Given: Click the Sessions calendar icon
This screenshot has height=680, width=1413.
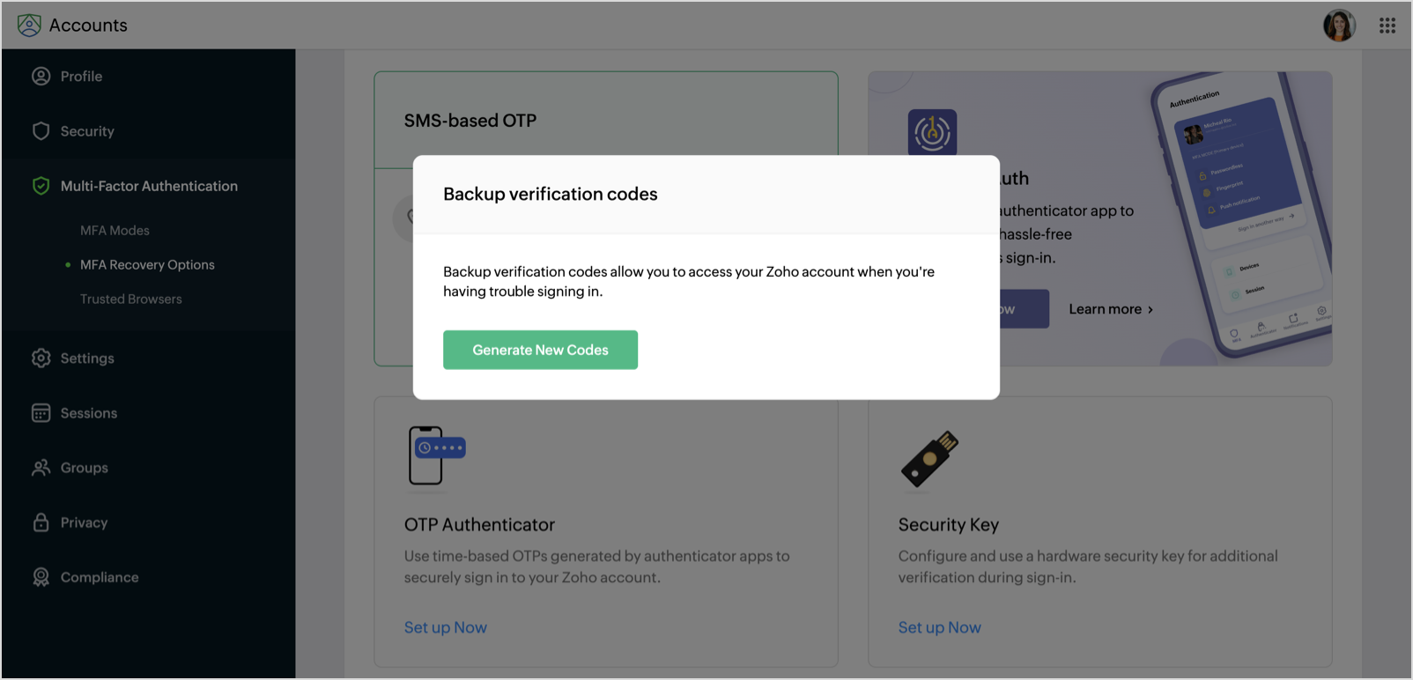Looking at the screenshot, I should (x=41, y=413).
